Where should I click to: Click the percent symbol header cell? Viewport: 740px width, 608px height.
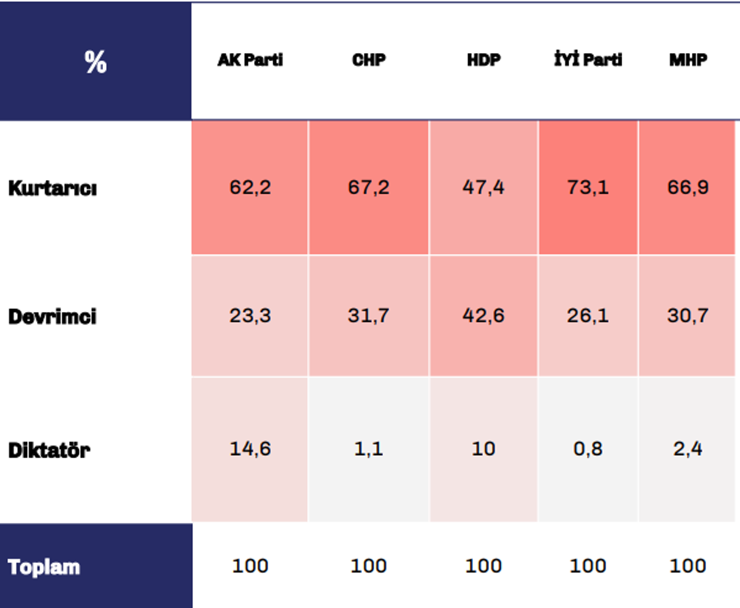click(x=96, y=61)
